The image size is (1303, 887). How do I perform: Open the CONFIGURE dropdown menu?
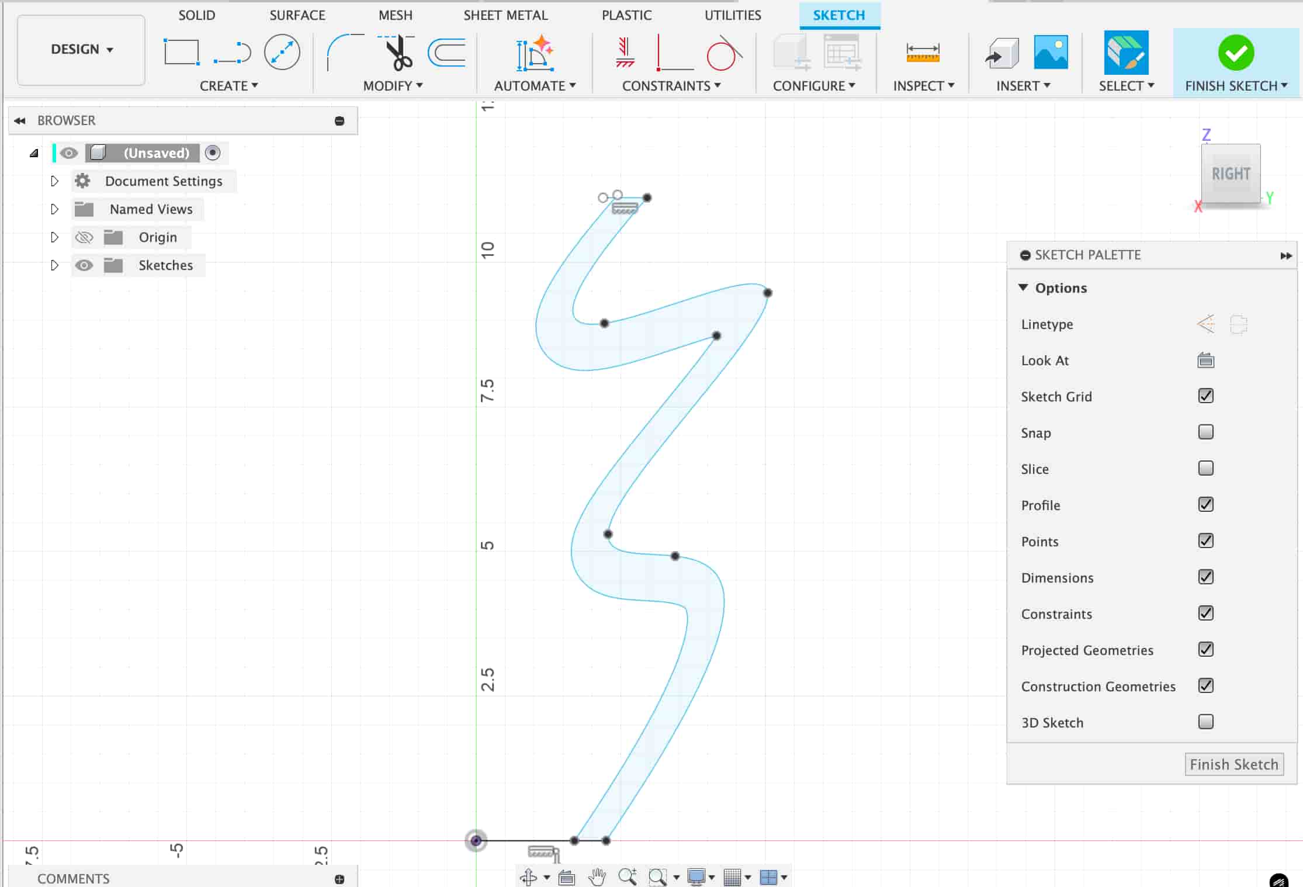814,86
